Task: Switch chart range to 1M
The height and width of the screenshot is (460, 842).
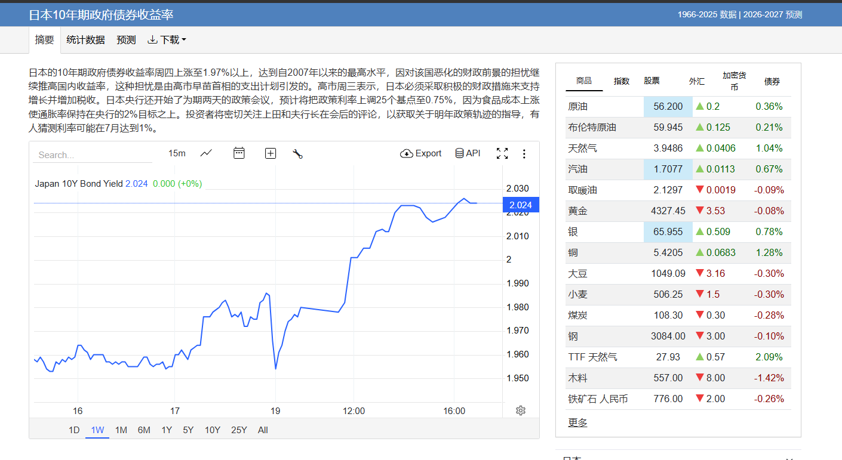Action: [121, 430]
